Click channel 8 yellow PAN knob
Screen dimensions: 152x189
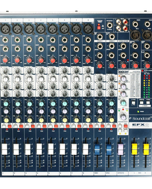point(88,120)
